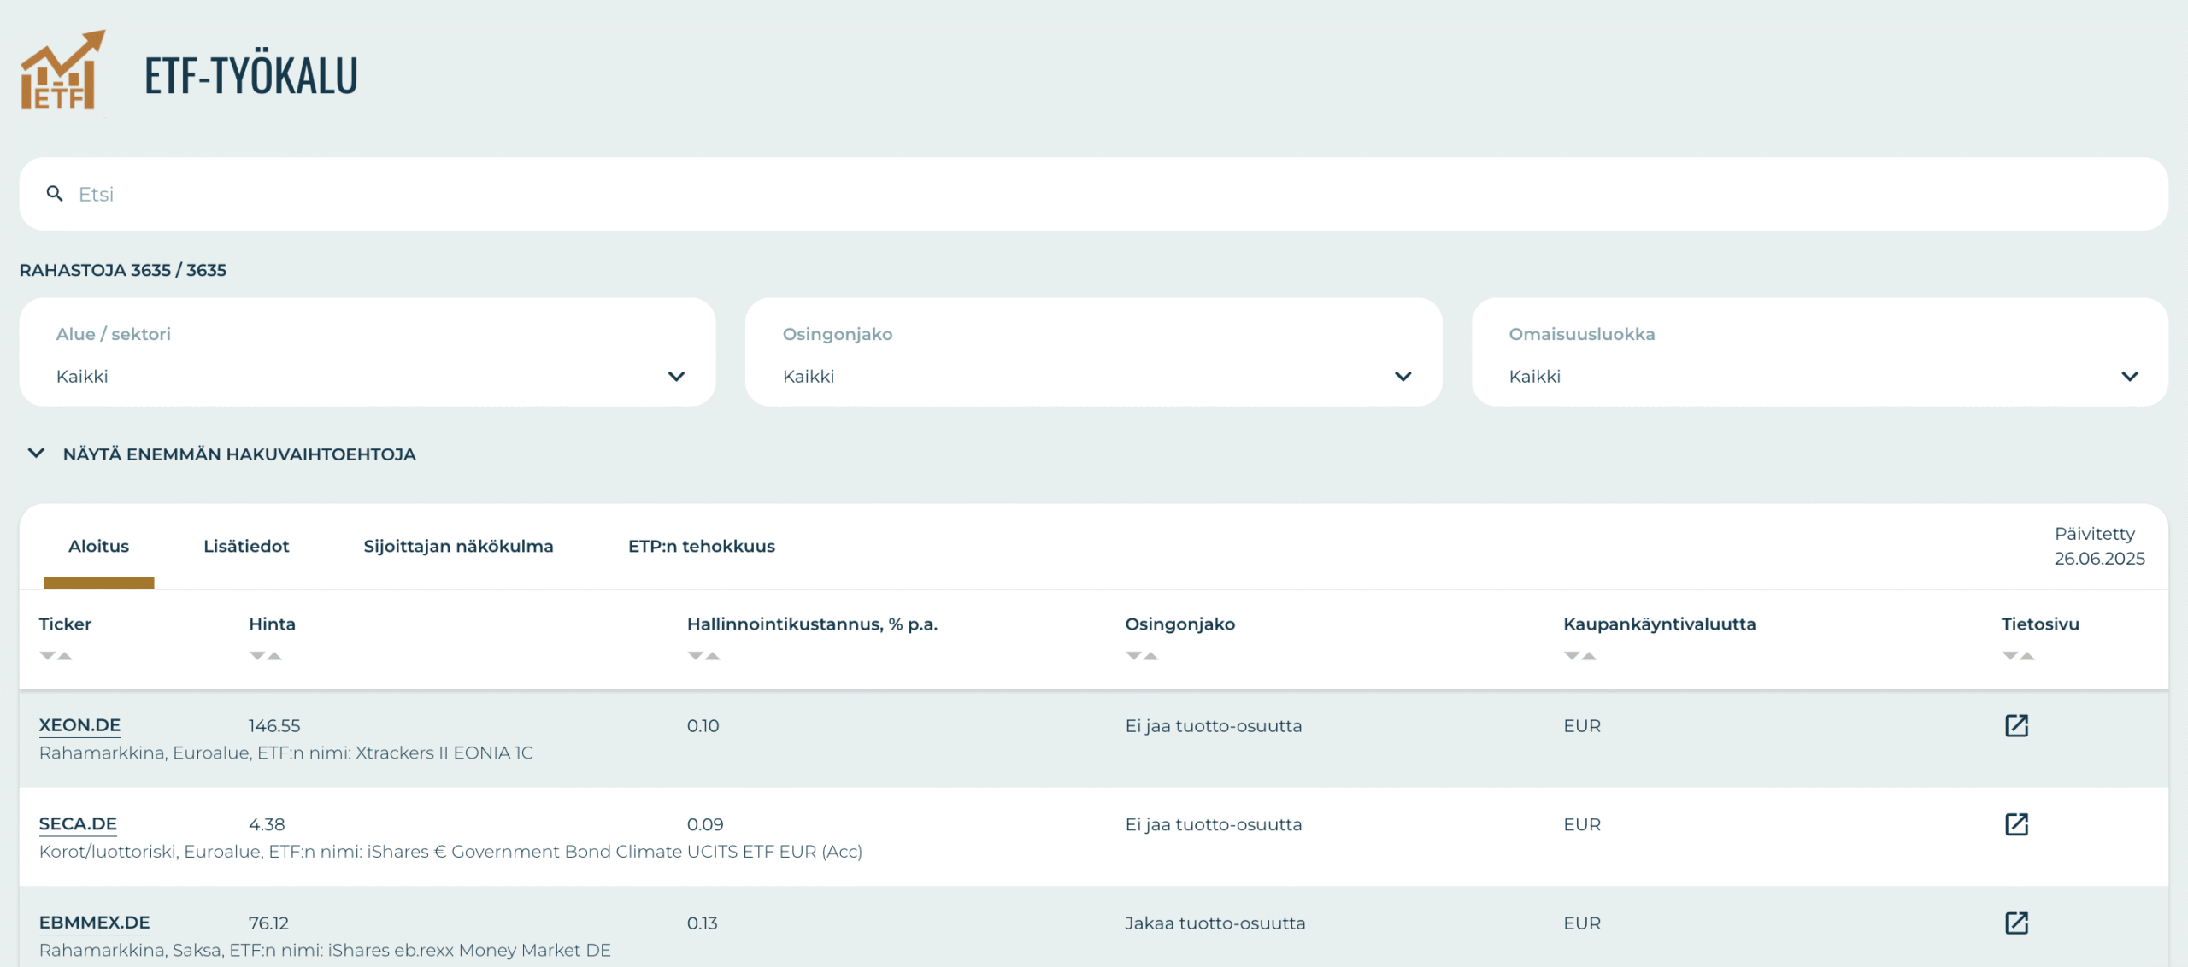Sort by Hallinnointikustannus column arrows
The height and width of the screenshot is (967, 2188).
[x=704, y=656]
